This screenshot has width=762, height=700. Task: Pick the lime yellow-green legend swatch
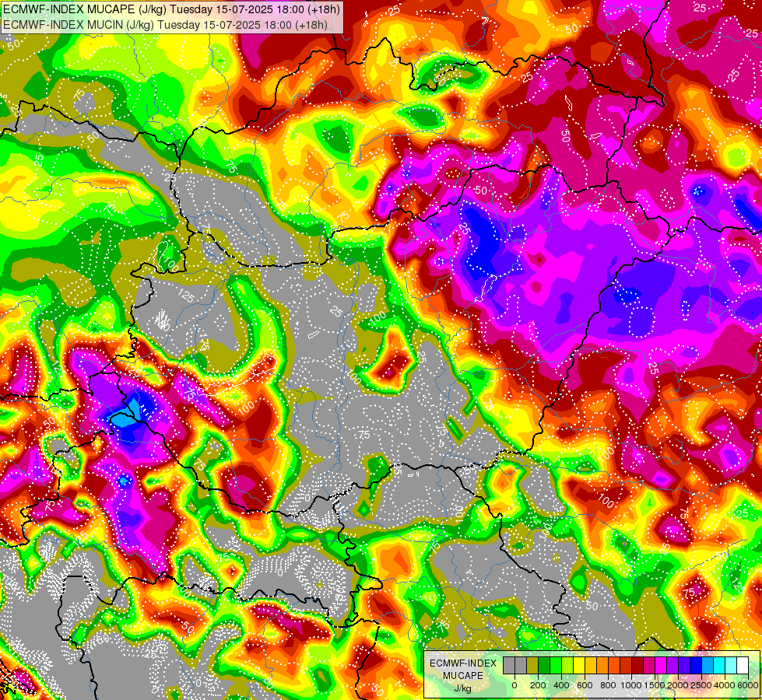pos(567,666)
